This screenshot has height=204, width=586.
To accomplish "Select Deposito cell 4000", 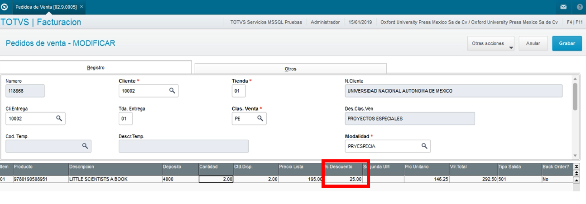I will click(x=180, y=179).
